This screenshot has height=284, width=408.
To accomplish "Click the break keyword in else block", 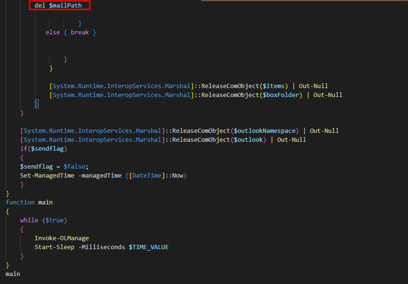I will 80,32.
